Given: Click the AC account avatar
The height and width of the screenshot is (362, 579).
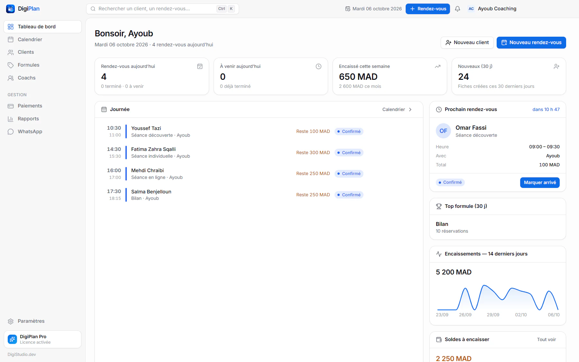Looking at the screenshot, I should pos(471,9).
